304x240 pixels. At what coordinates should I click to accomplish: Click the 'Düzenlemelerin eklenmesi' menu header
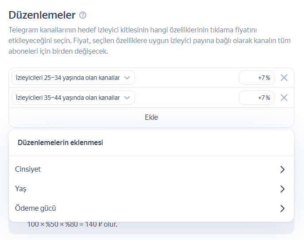(60, 143)
